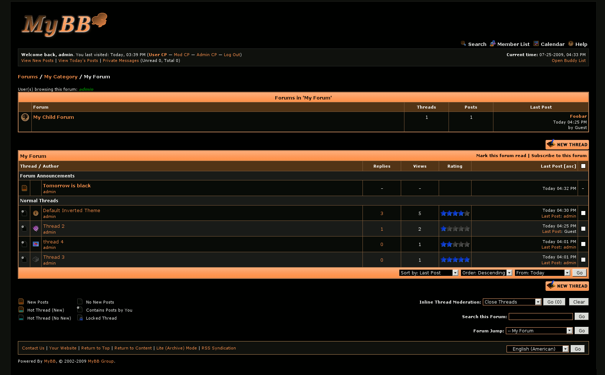Click the Help icon in header
This screenshot has width=605, height=375.
coord(571,44)
